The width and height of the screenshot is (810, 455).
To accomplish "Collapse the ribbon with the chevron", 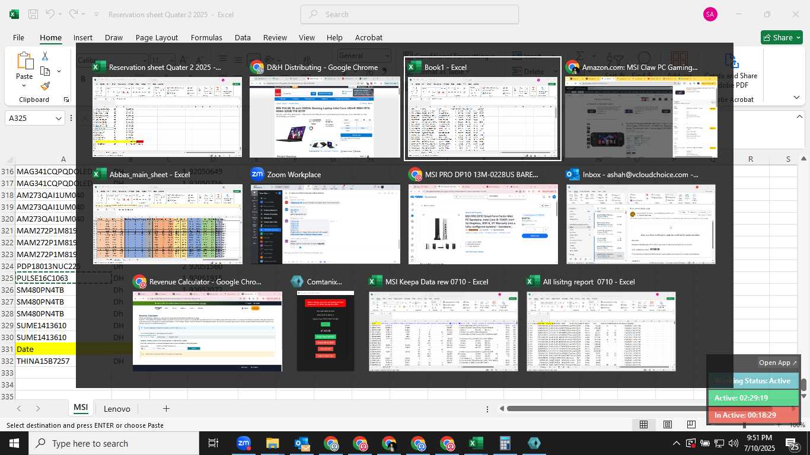I will [796, 98].
